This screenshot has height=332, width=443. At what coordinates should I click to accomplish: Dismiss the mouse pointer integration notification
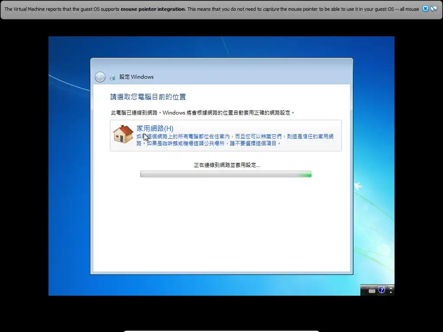pos(425,9)
